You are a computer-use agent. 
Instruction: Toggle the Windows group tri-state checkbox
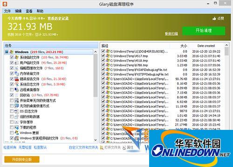7,52
